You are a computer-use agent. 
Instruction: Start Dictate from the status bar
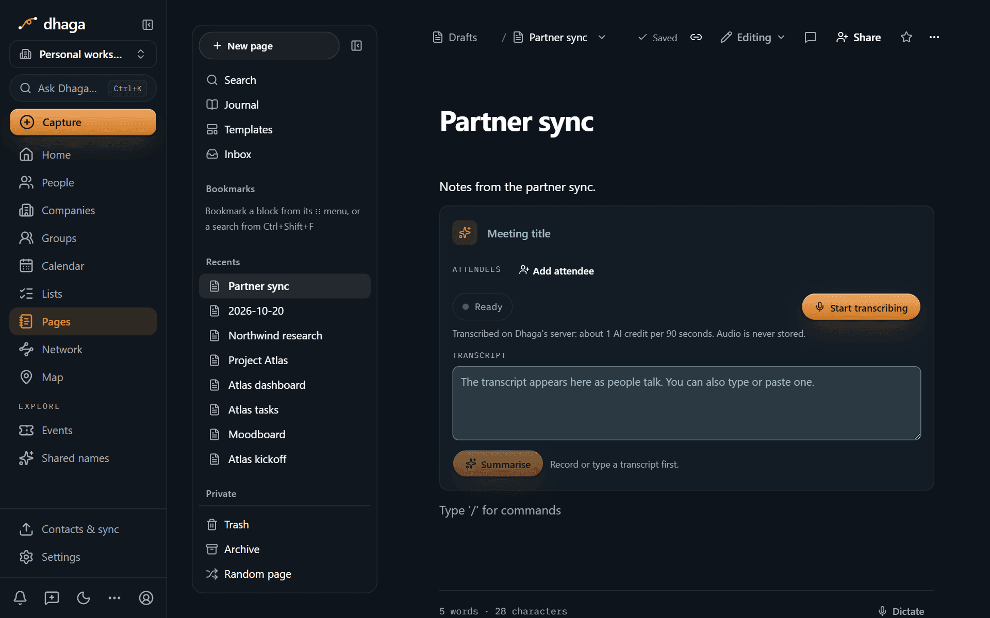tap(901, 611)
